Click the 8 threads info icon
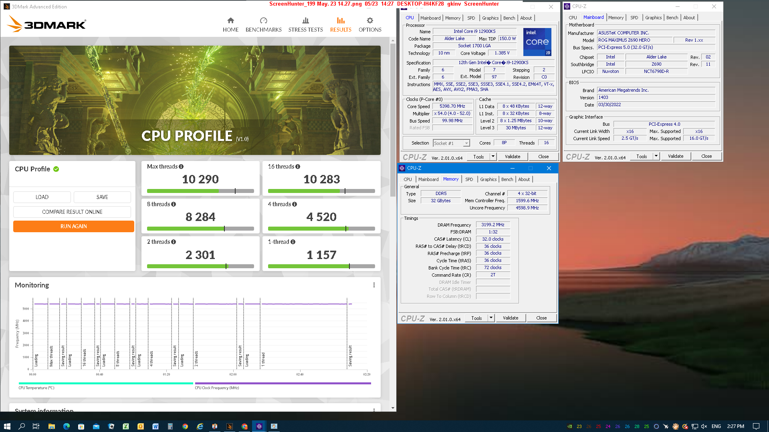The height and width of the screenshot is (432, 769). click(x=174, y=204)
